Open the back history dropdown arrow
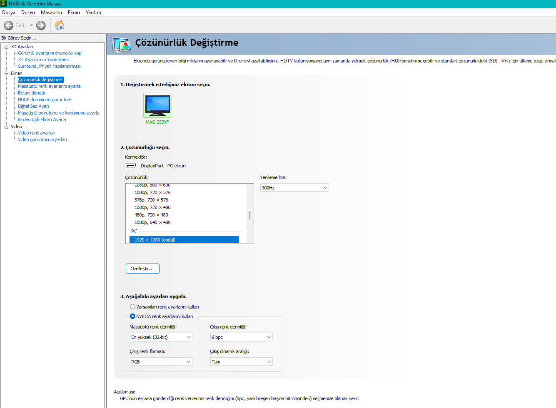 pyautogui.click(x=31, y=25)
